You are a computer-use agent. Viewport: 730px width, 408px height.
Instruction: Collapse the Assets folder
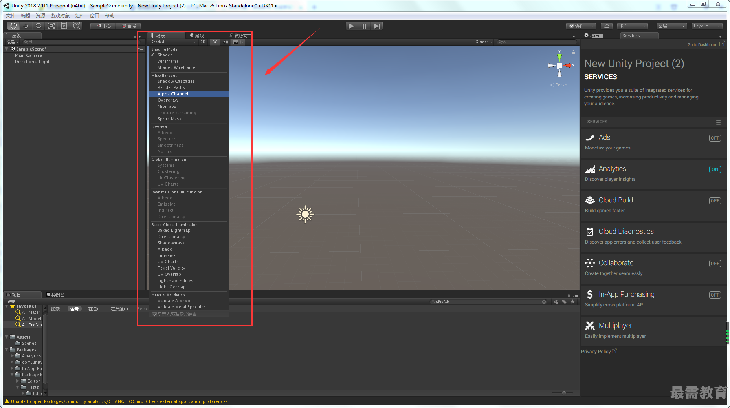tap(7, 337)
